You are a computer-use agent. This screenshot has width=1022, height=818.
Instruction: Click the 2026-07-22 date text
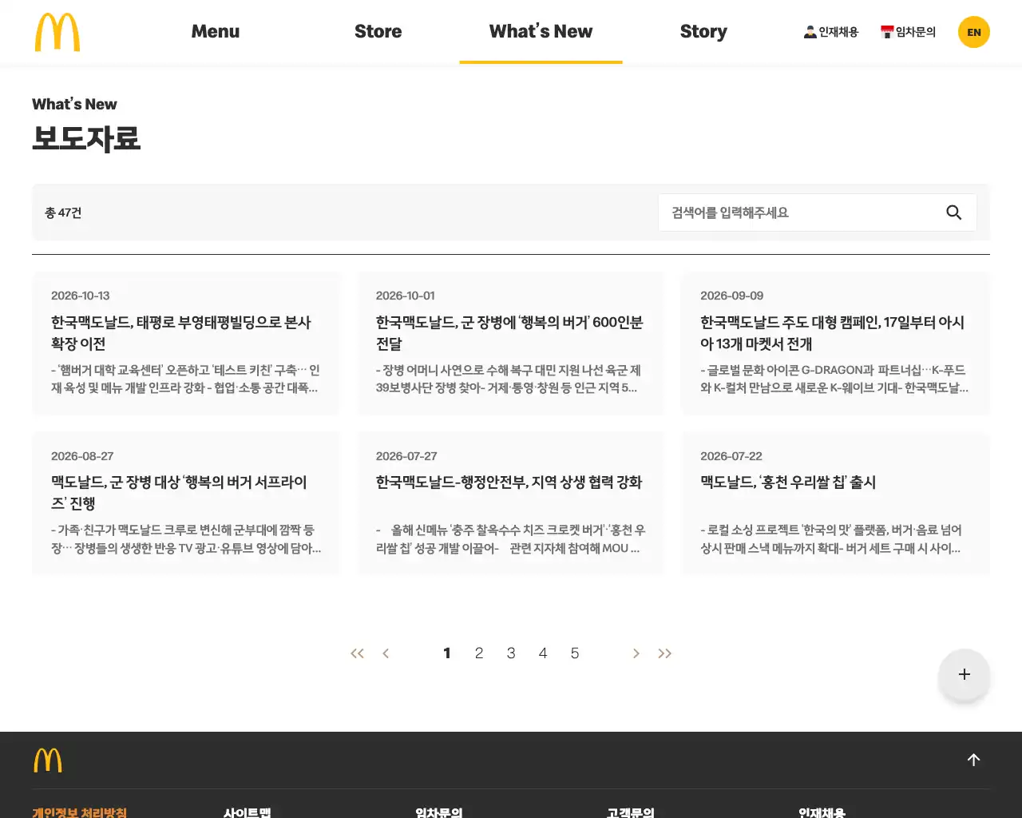[x=731, y=456]
